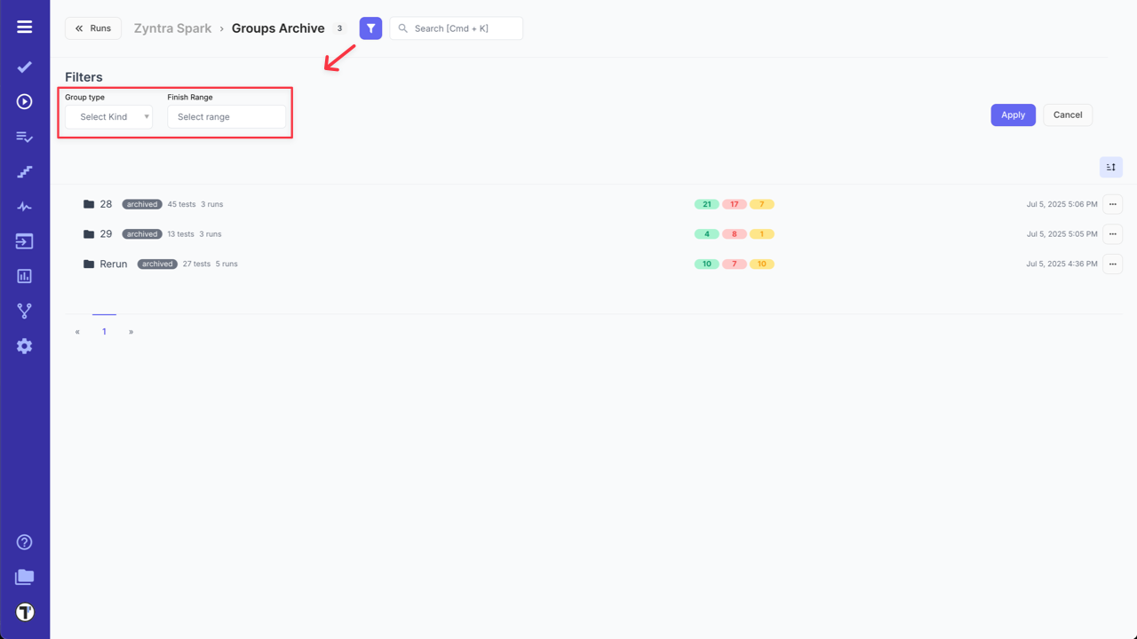Open the test results checkmark icon in sidebar
This screenshot has height=639, width=1137.
24,67
